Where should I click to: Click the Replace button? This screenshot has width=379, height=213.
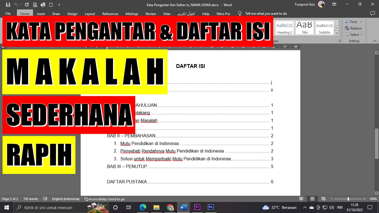[x=354, y=28]
